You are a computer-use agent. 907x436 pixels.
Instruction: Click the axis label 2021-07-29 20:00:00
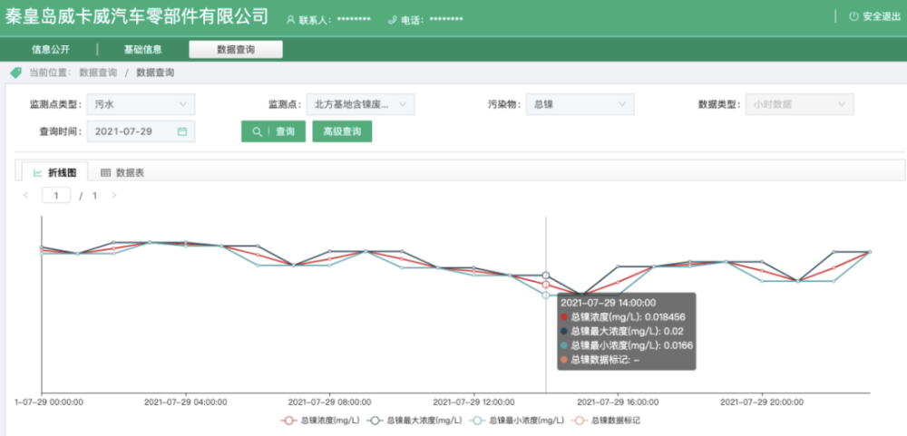pos(762,402)
